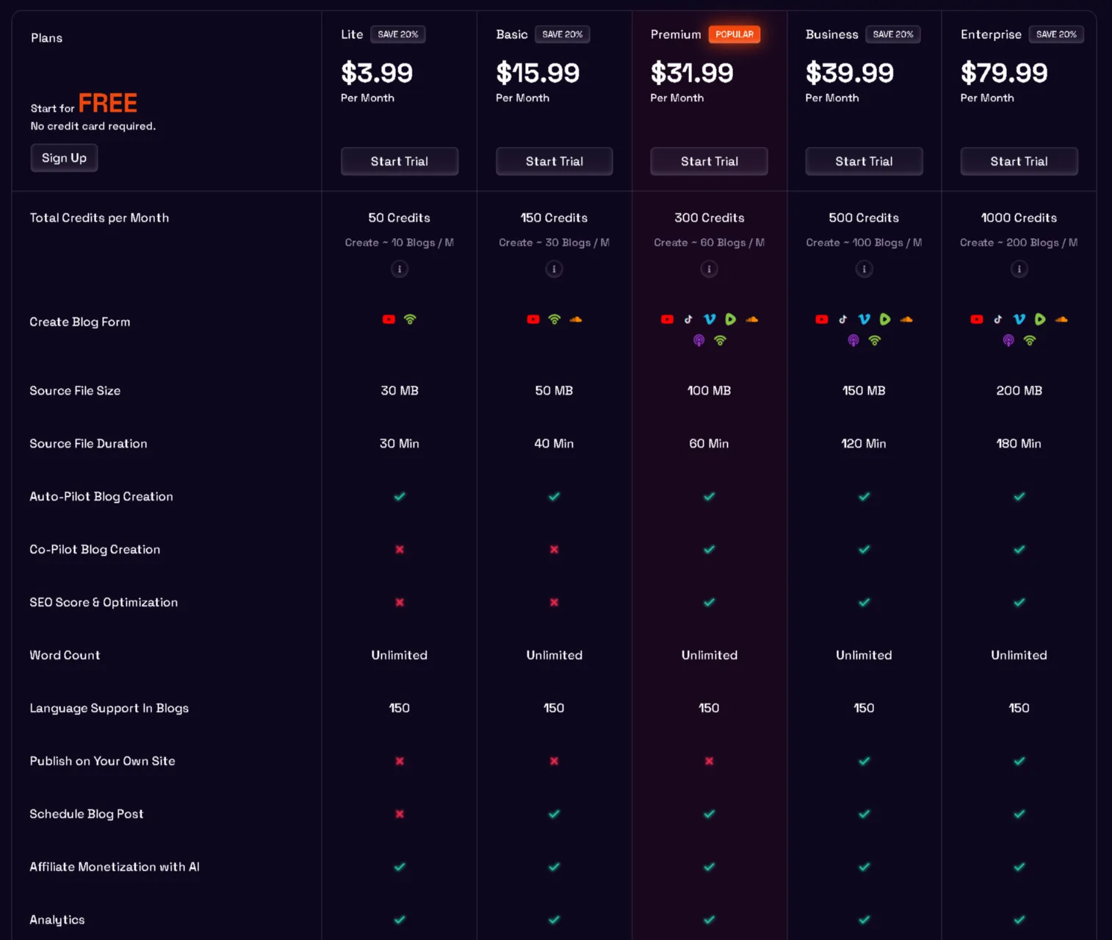Click the Lite Schedule Blog Post red cross

point(400,814)
